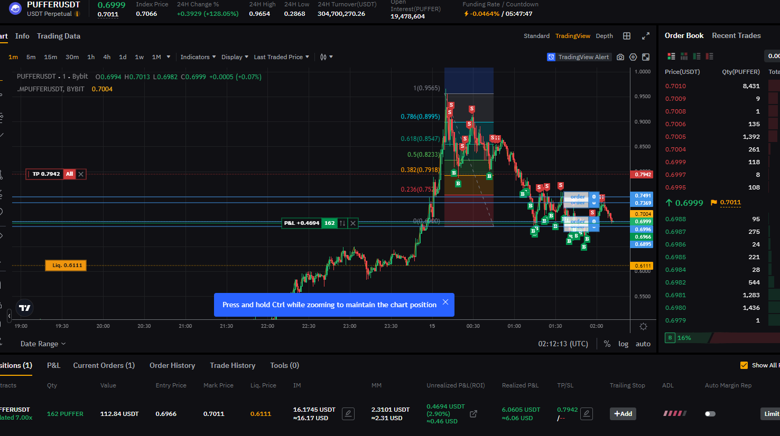This screenshot has height=436, width=780.
Task: Show sell-only order book view
Action: pyautogui.click(x=710, y=56)
